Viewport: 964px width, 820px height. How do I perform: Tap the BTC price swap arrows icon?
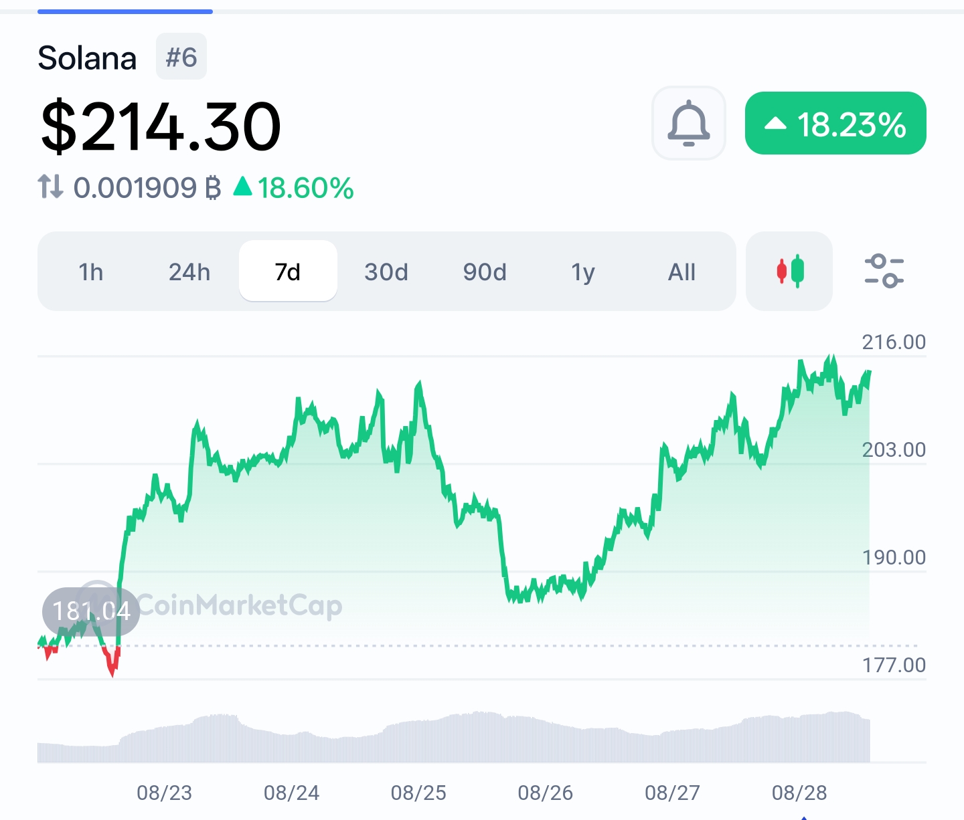[x=50, y=187]
